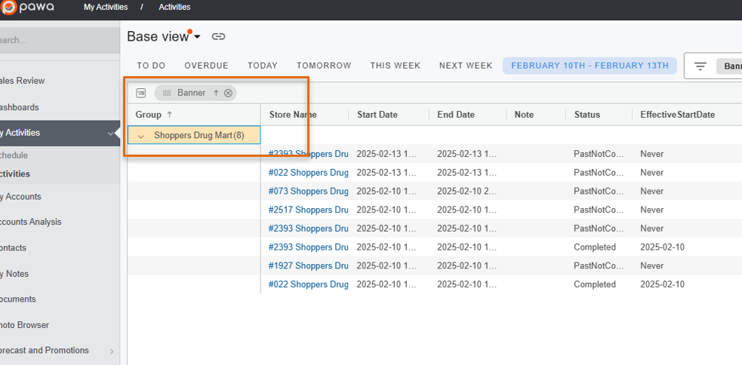Focus the sidebar search field
This screenshot has width=742, height=365.
(x=60, y=40)
